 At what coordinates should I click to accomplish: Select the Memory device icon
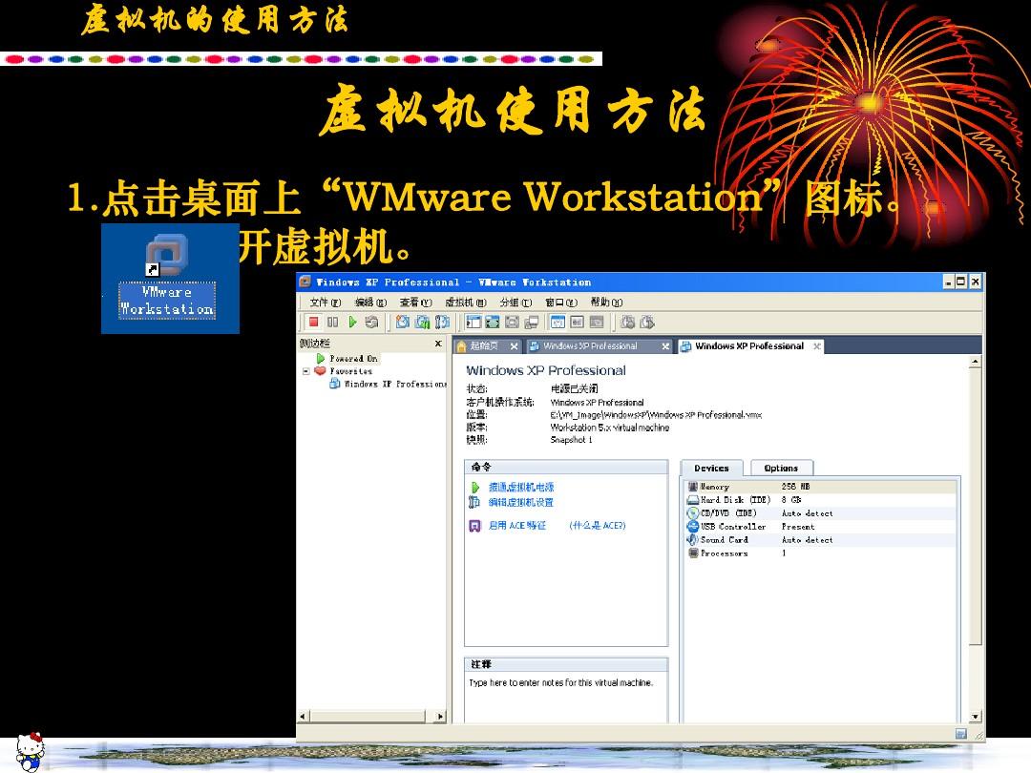coord(693,487)
